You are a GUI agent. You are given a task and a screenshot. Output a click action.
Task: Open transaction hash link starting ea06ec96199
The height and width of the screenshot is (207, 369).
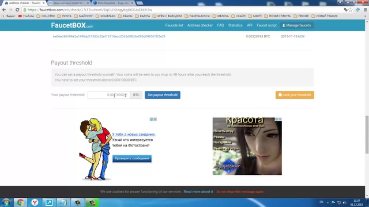pos(109,36)
